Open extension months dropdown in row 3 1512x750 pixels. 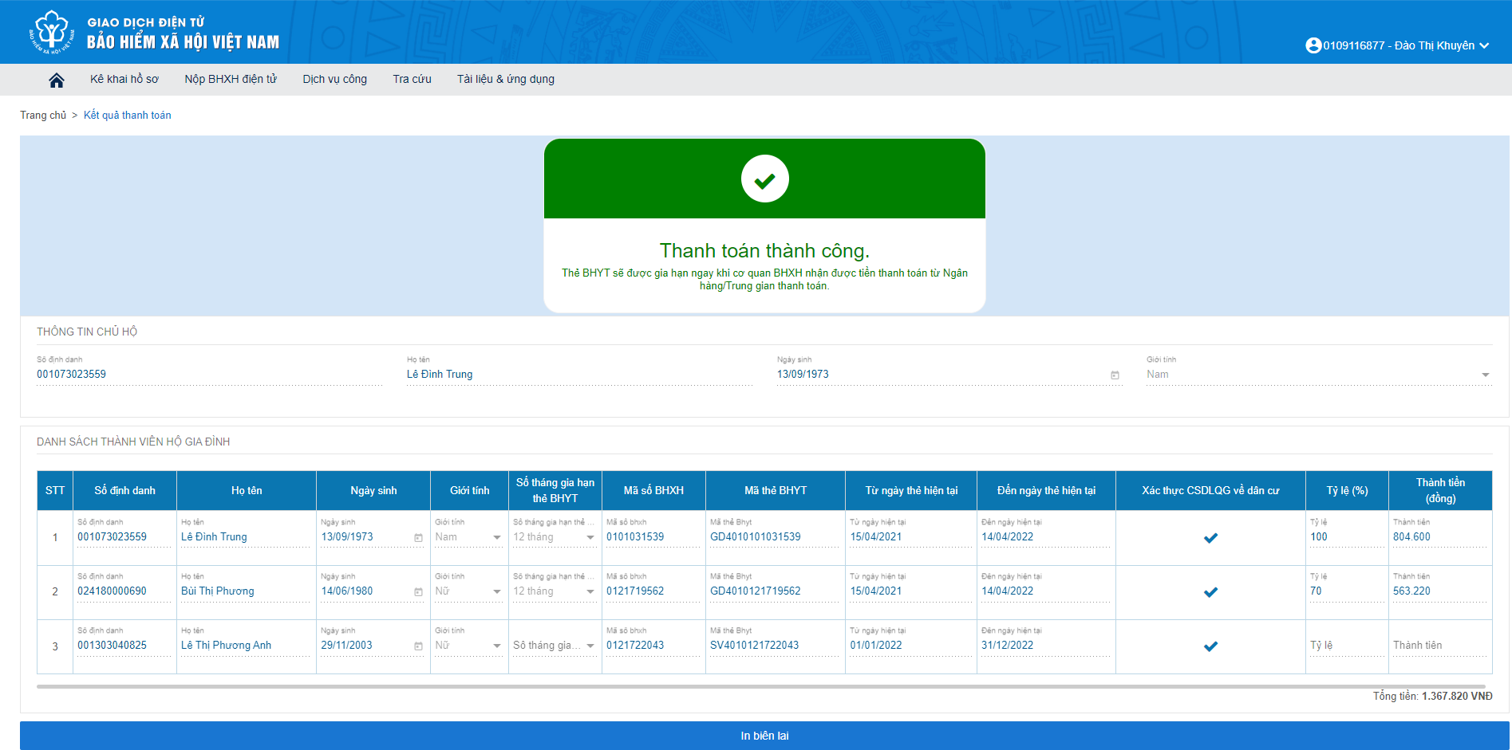tap(590, 646)
